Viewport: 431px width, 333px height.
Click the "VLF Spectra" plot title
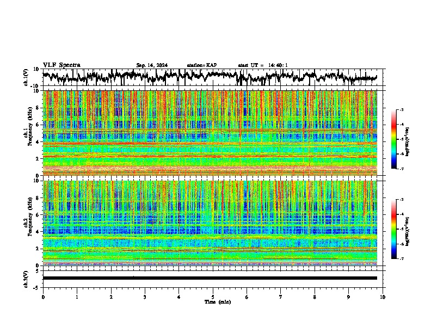click(x=61, y=65)
